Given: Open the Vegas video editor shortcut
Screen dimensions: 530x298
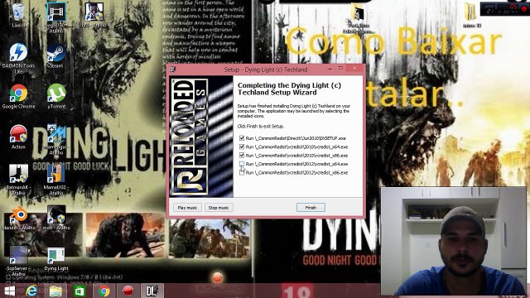Looking at the screenshot, I should coord(56,17).
